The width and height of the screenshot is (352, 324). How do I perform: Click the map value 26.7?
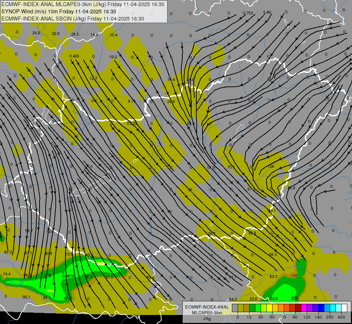tap(211, 234)
